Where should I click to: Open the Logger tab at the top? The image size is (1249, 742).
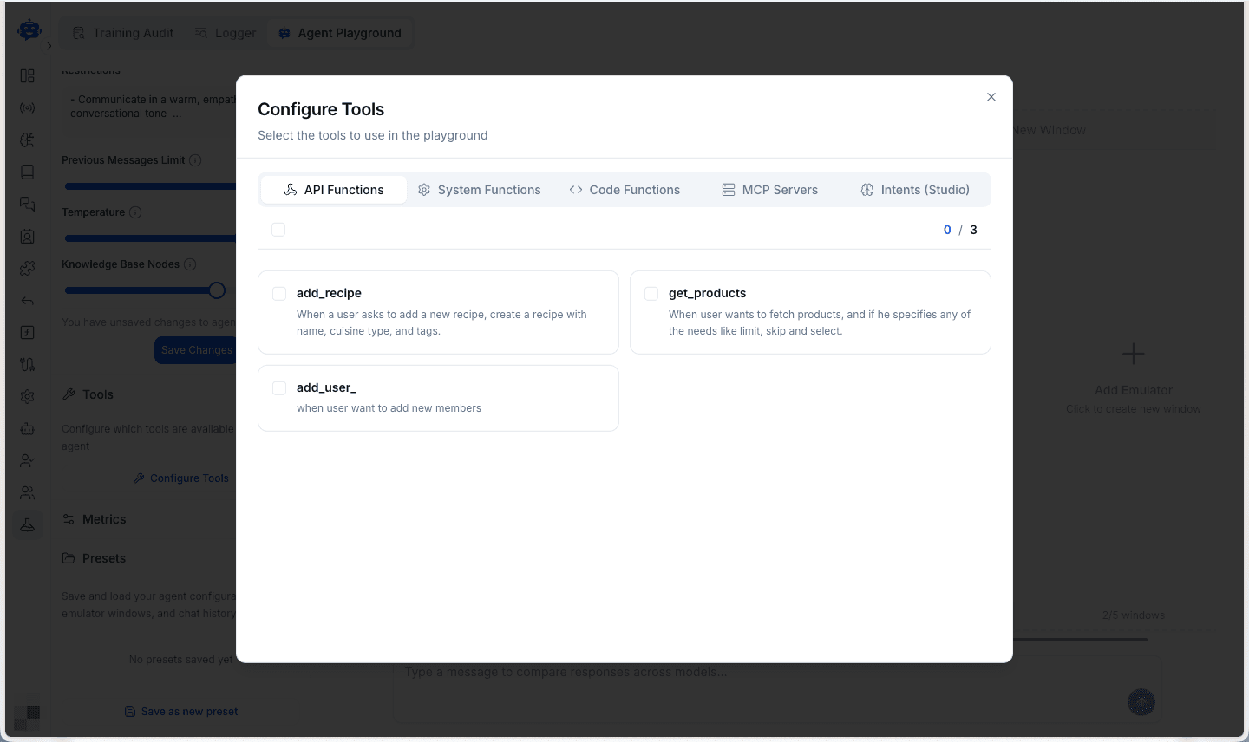pos(226,32)
